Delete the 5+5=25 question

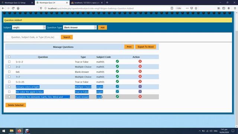coord(140,82)
